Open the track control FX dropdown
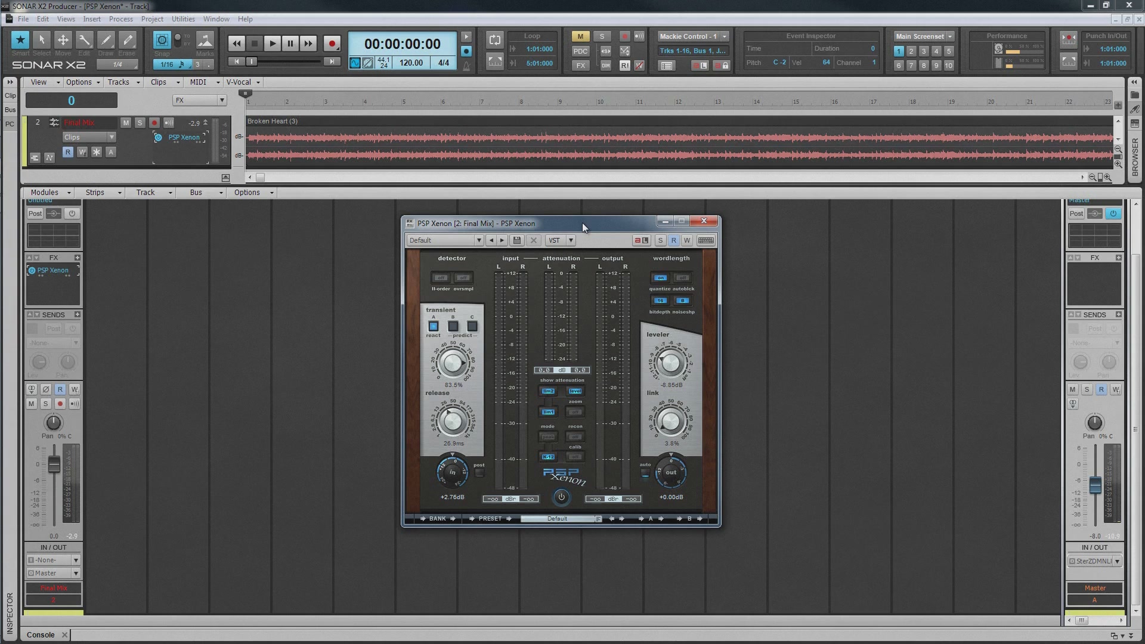This screenshot has width=1145, height=644. (x=200, y=100)
